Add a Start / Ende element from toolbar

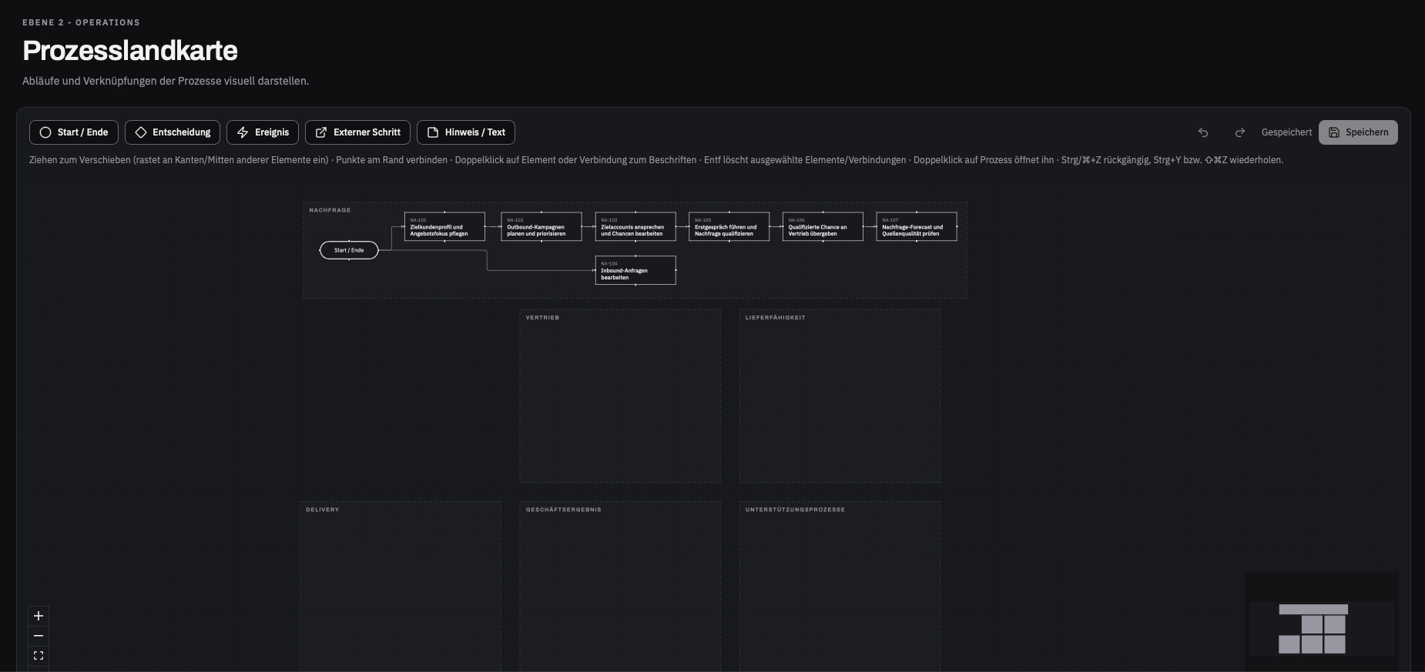pos(74,132)
